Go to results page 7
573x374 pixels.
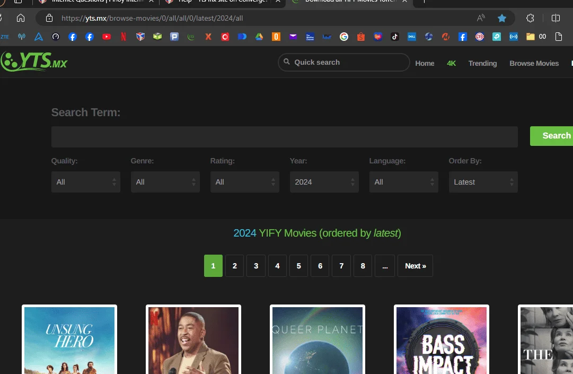click(341, 266)
